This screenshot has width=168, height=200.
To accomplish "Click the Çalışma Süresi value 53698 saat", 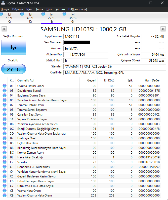I will click(x=153, y=60).
